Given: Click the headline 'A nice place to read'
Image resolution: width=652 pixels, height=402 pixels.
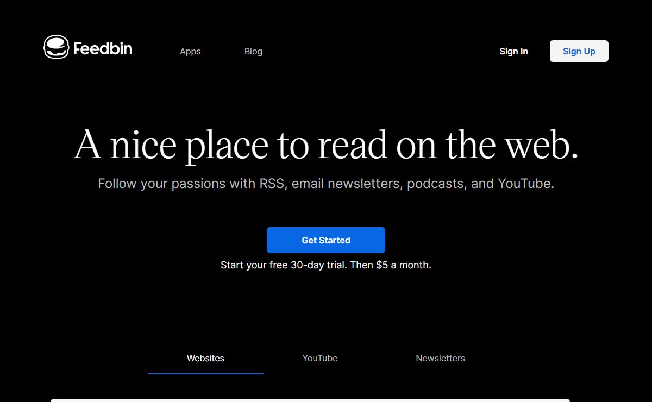Looking at the screenshot, I should pos(228,146).
